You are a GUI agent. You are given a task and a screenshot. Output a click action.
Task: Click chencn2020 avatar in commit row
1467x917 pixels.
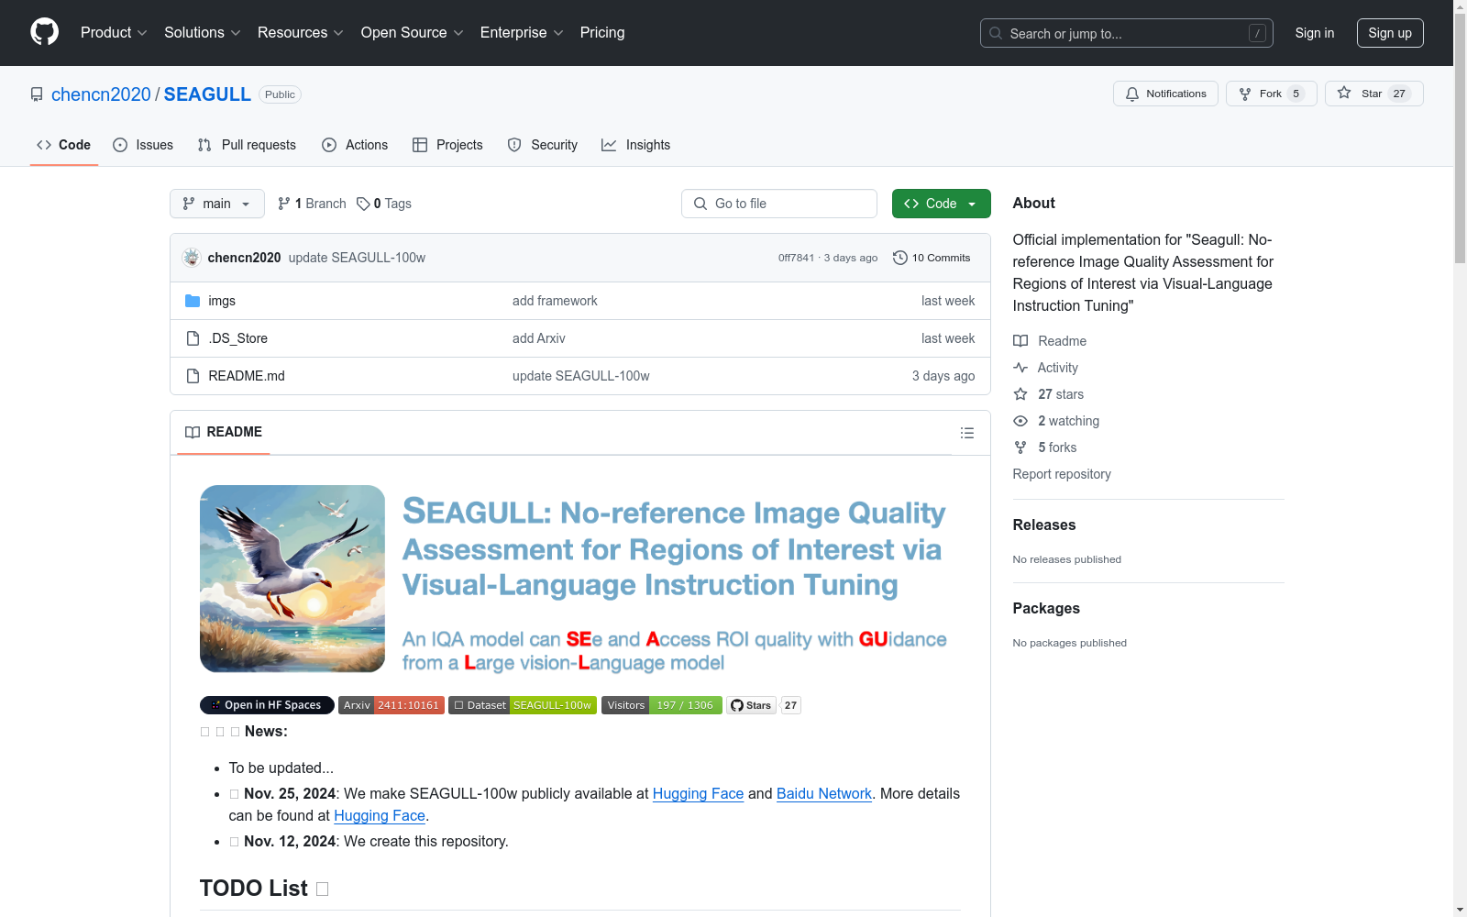point(192,258)
